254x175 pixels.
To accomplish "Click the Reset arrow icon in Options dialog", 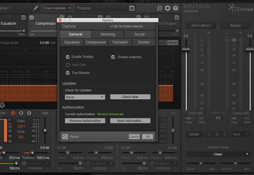I will [65, 137].
